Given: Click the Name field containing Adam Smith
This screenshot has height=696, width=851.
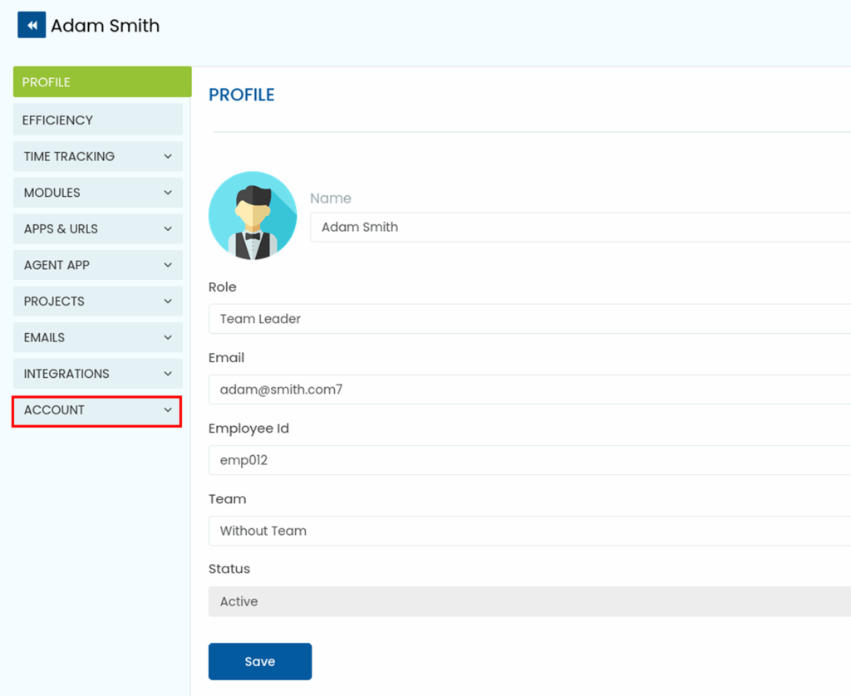Looking at the screenshot, I should click(579, 227).
